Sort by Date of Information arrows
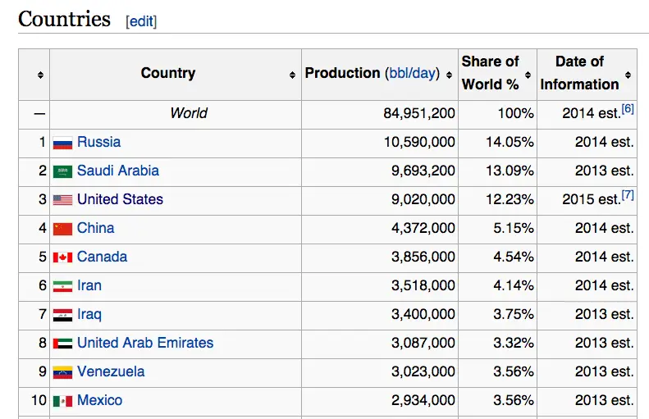Screen dimensions: 649x419 628,75
